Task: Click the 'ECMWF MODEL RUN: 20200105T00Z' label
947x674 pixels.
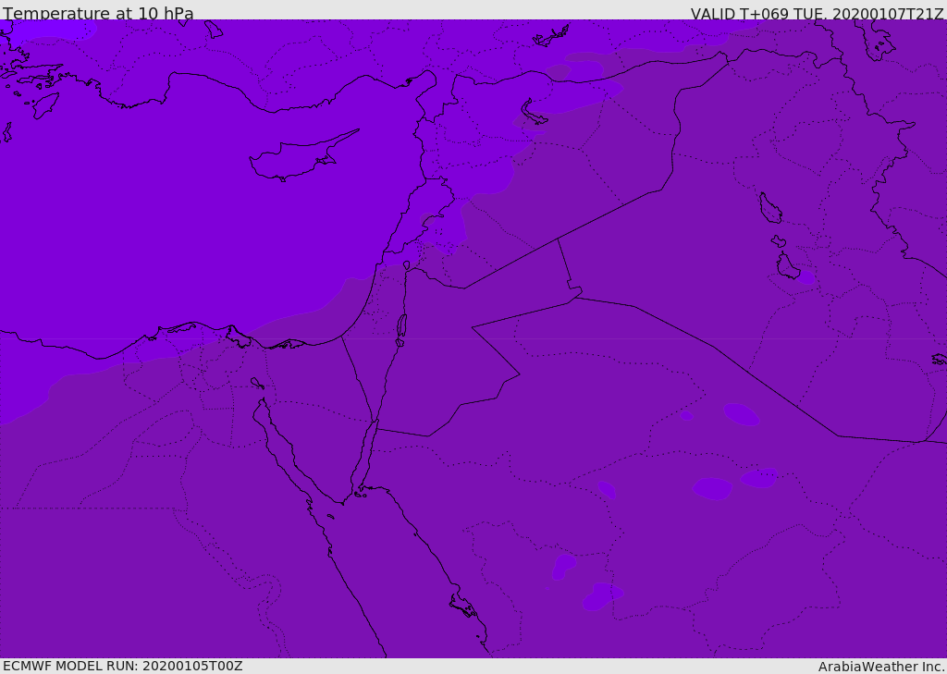Action: [123, 666]
